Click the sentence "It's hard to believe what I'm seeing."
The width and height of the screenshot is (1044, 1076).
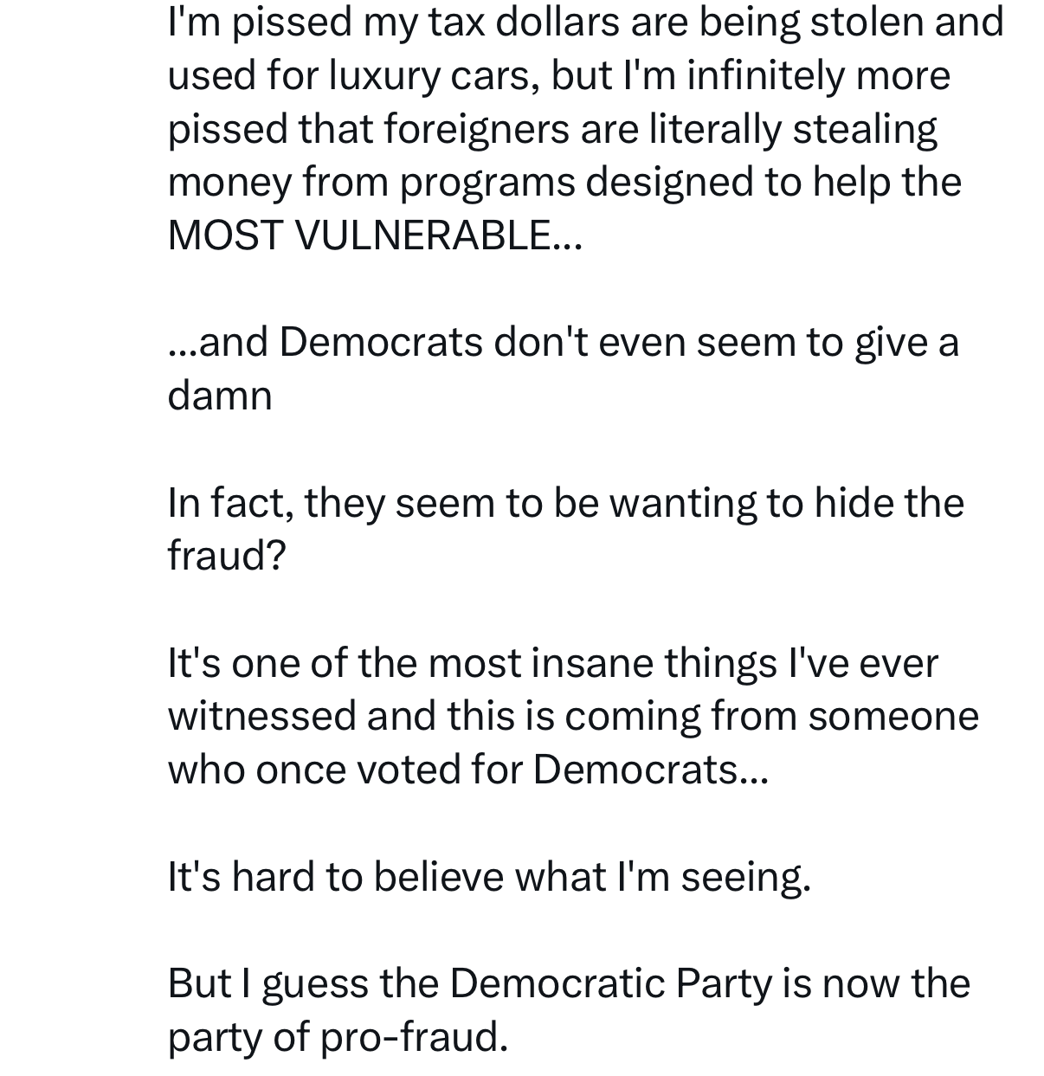click(489, 877)
